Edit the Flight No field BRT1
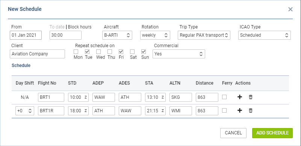Viewport: 301px width, 146px height. (x=51, y=97)
